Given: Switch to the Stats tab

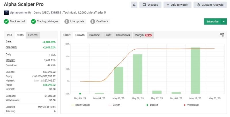Looking at the screenshot, I should tap(20, 35).
